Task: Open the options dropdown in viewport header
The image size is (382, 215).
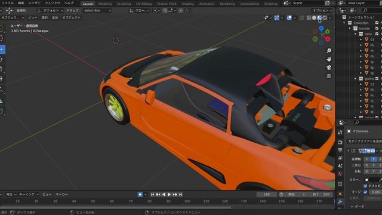Action: tap(322, 11)
